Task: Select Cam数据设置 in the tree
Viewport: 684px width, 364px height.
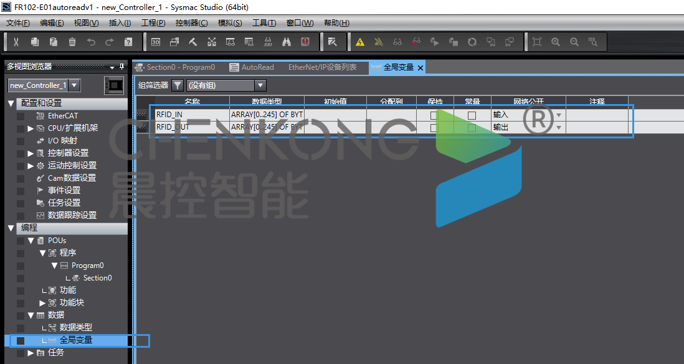Action: pos(72,178)
